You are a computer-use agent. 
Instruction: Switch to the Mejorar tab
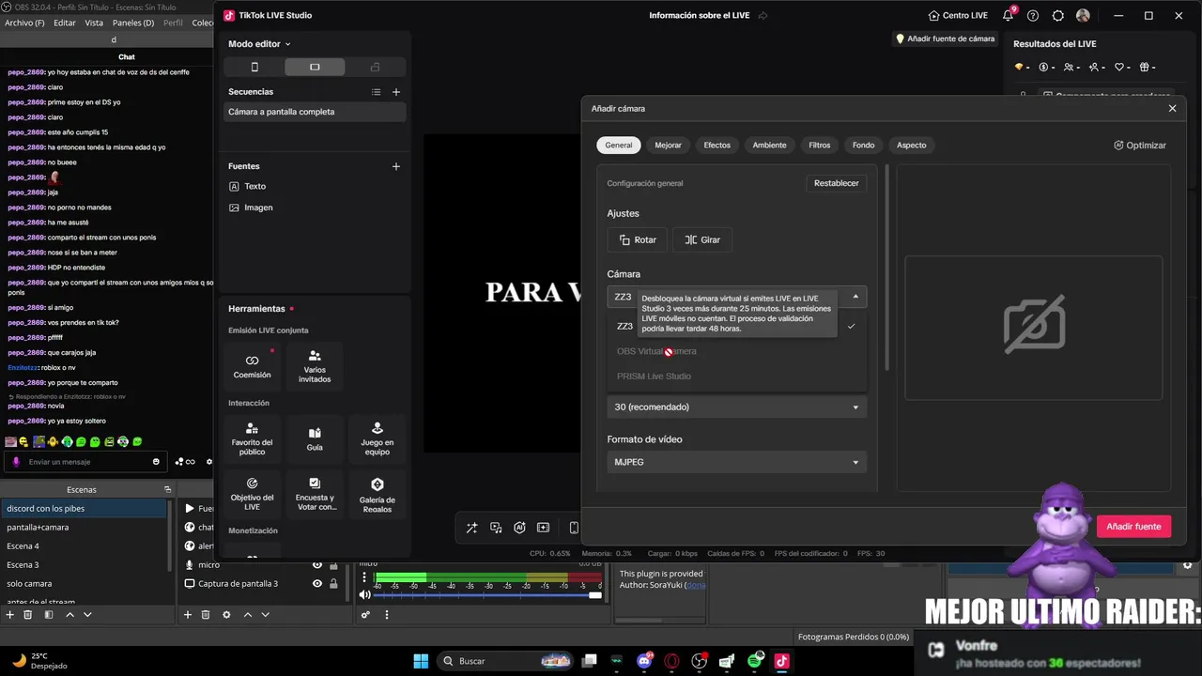point(669,146)
